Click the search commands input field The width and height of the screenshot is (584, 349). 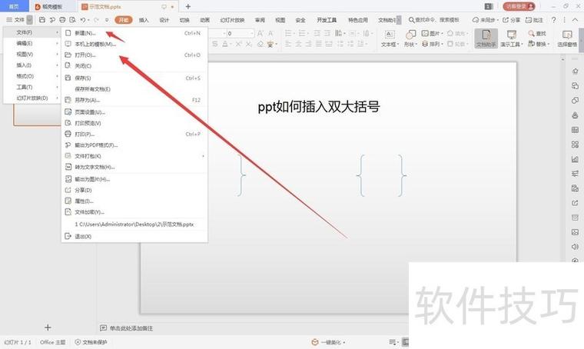(x=434, y=20)
